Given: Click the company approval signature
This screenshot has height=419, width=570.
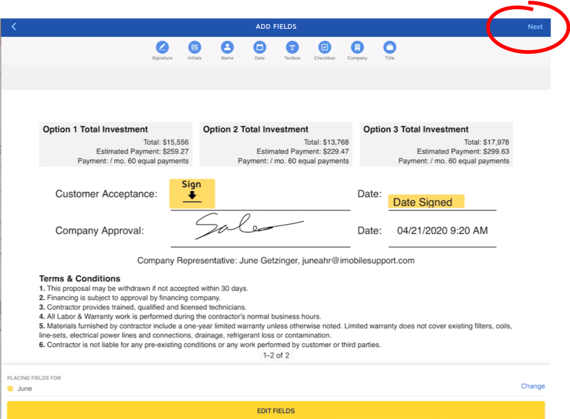Looking at the screenshot, I should coord(249,226).
